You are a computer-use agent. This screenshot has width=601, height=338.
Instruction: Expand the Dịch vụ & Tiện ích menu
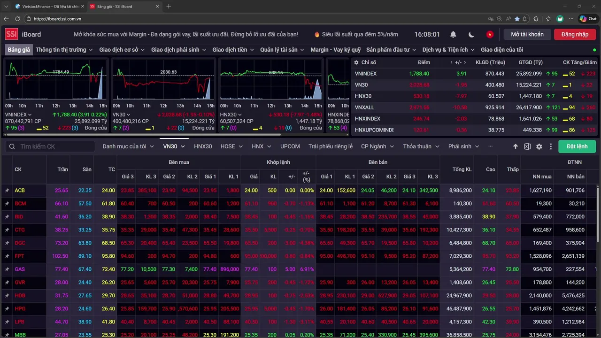click(x=448, y=50)
